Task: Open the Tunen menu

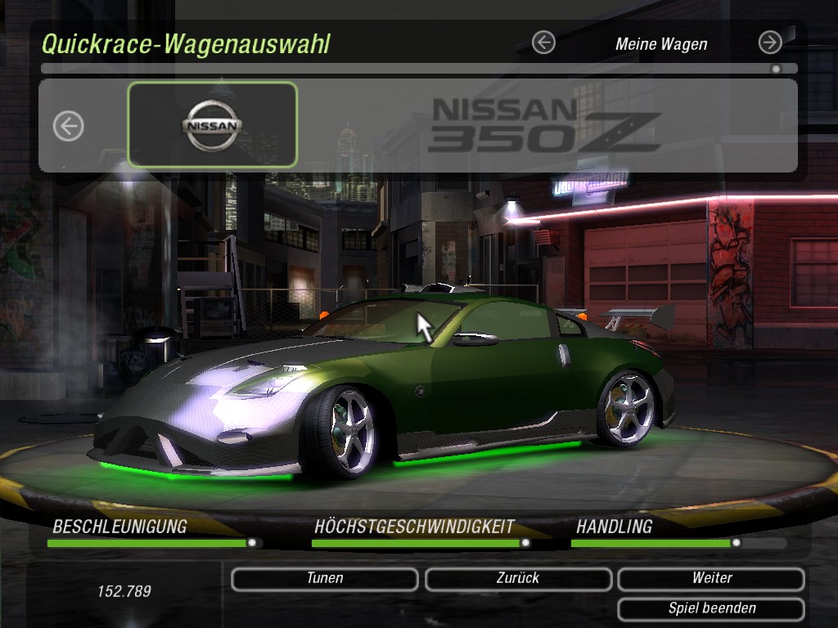Action: 325,579
